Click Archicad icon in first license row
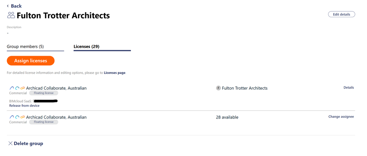 click(x=12, y=88)
